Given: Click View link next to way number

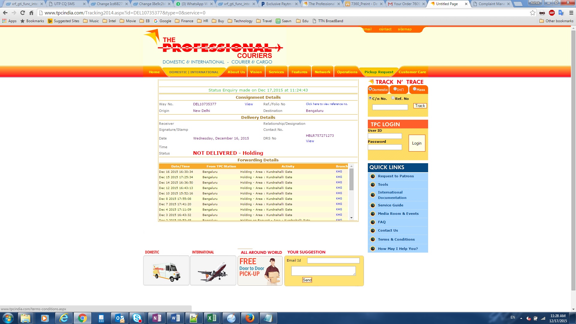Looking at the screenshot, I should click(x=249, y=104).
